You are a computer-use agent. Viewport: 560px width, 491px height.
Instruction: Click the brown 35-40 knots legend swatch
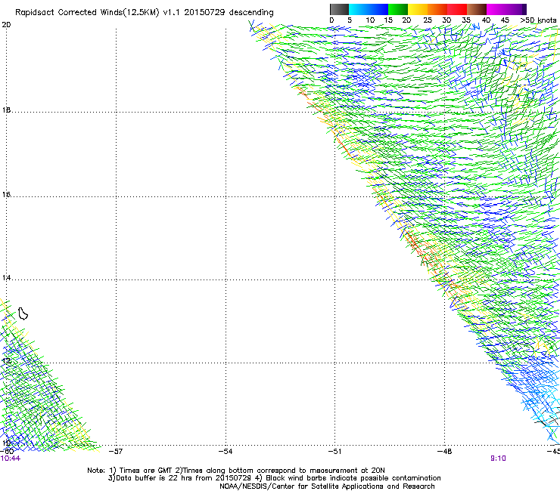point(477,9)
